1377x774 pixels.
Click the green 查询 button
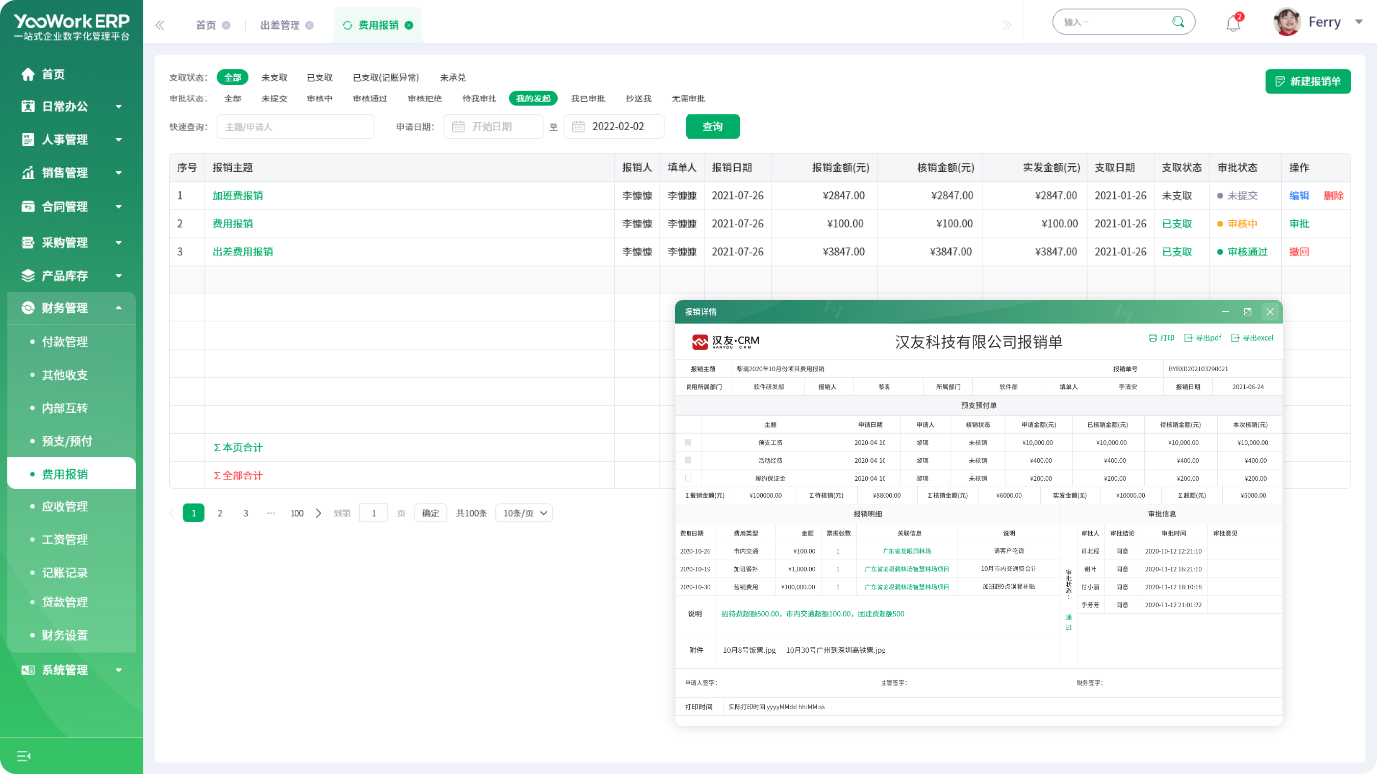point(712,127)
